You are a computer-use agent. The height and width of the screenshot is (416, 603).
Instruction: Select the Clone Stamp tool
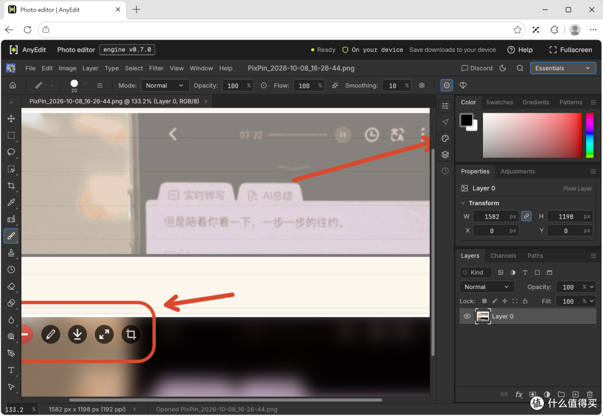coord(11,253)
